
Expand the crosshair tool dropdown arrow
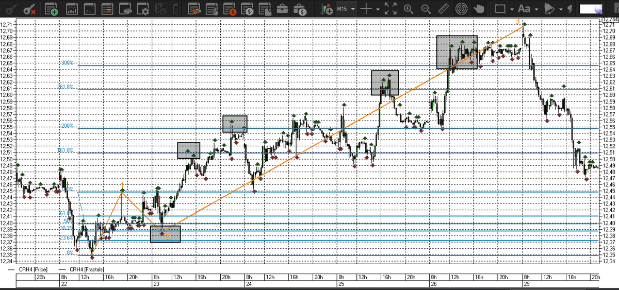[x=378, y=9]
